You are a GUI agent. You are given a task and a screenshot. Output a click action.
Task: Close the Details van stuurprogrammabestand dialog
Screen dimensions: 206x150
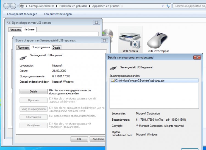(197, 57)
